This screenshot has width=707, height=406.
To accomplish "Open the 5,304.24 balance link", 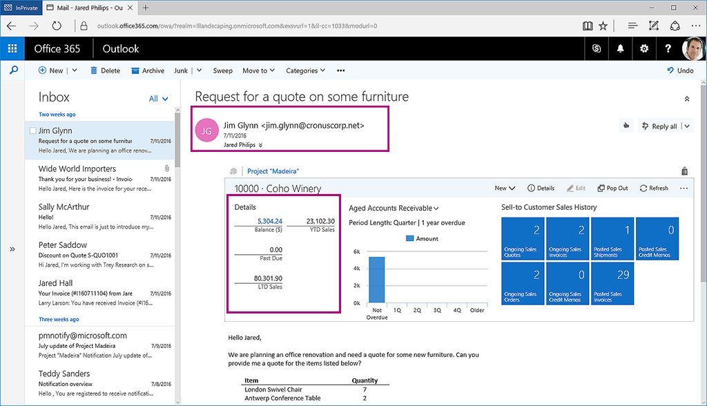I will 270,221.
